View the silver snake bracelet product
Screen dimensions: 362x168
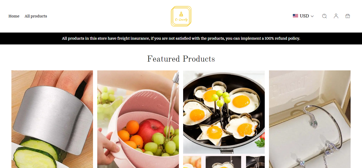coord(310,119)
